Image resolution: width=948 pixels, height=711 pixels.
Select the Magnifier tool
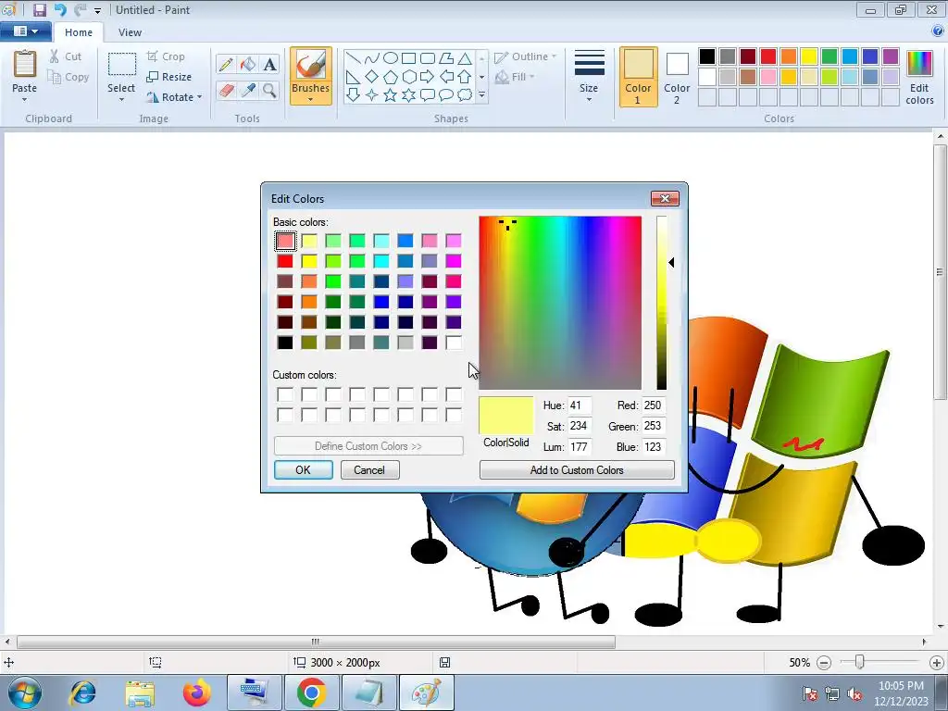(269, 90)
